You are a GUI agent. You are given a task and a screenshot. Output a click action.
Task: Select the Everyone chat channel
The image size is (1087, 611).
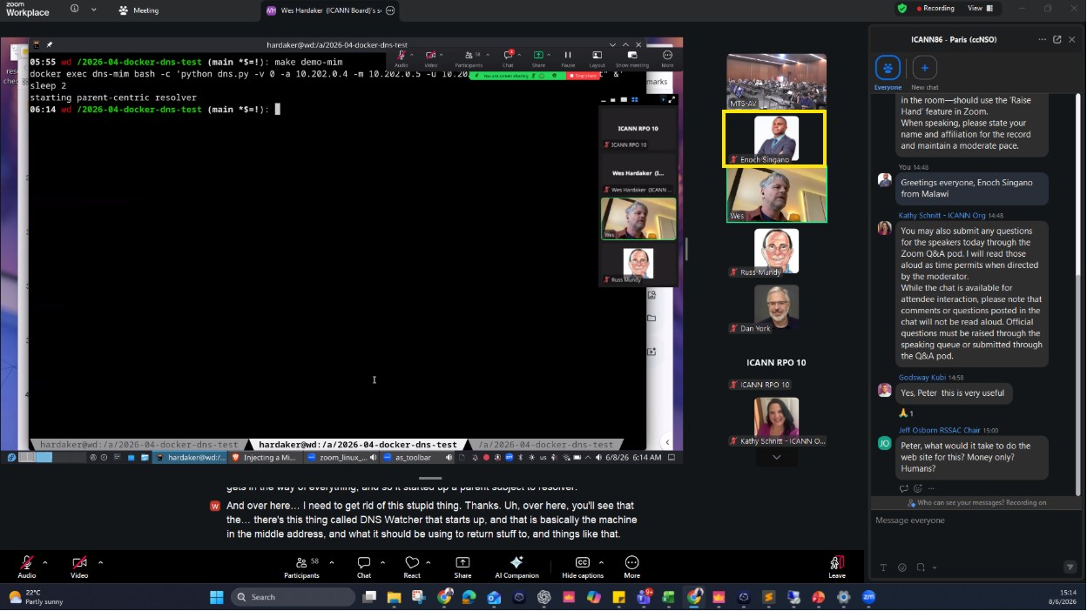point(888,72)
